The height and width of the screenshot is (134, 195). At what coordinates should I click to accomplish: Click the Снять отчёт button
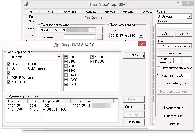175,53
